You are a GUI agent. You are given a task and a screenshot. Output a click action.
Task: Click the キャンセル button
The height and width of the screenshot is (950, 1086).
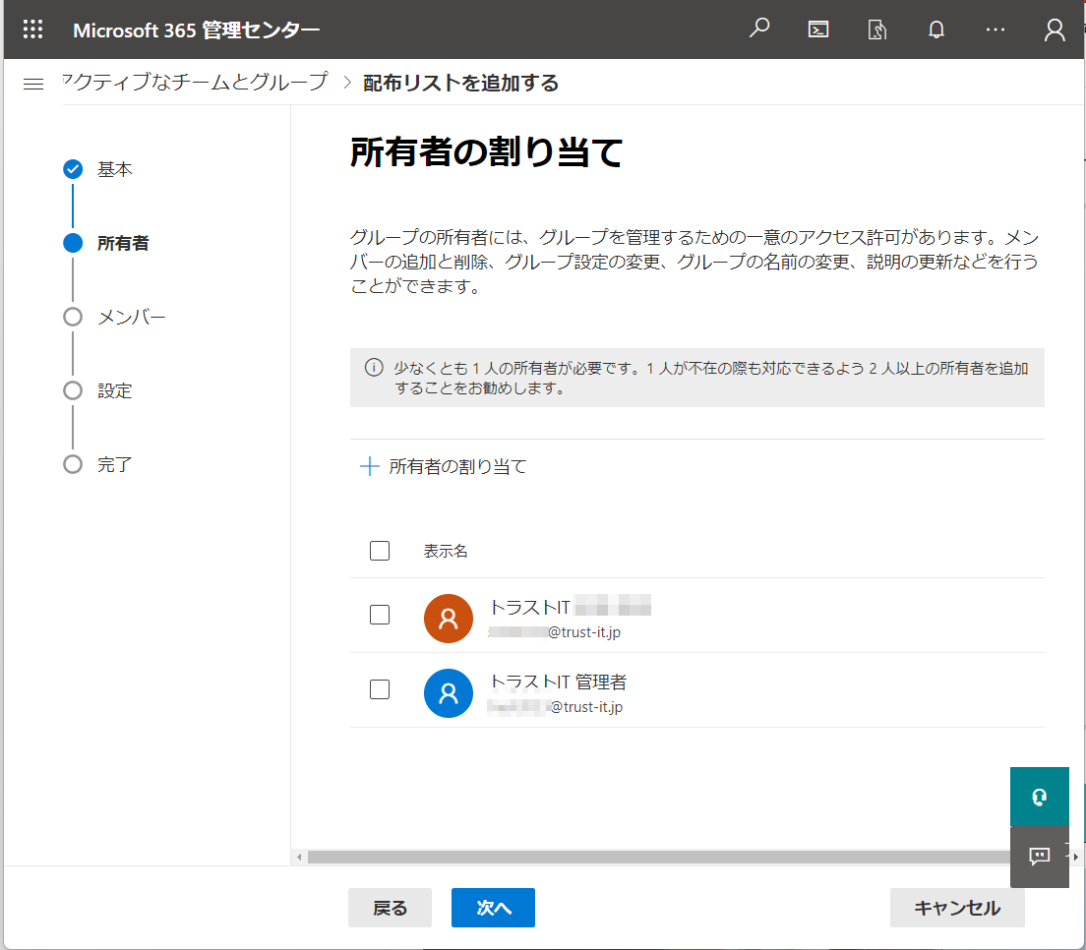pyautogui.click(x=957, y=908)
